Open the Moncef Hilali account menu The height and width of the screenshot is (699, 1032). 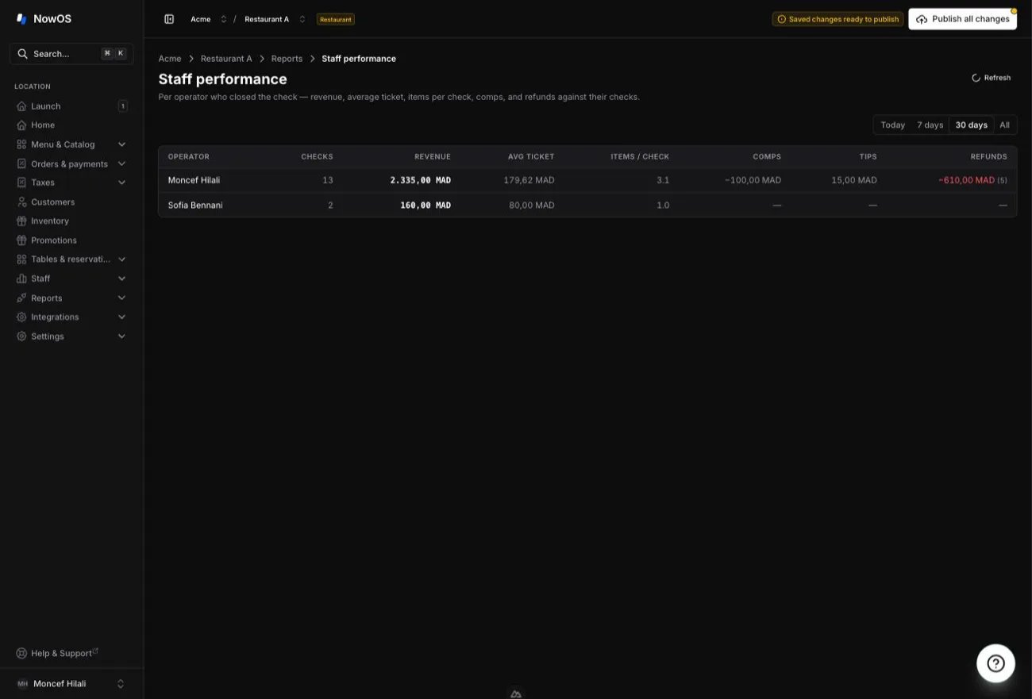[x=71, y=684]
